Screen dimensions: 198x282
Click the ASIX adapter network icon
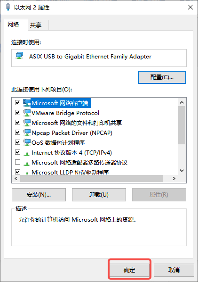pyautogui.click(x=19, y=56)
